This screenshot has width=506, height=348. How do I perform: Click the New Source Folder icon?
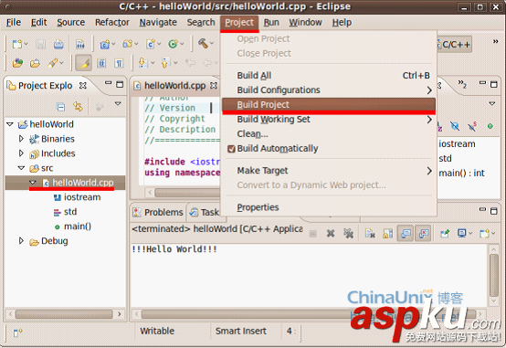127,44
